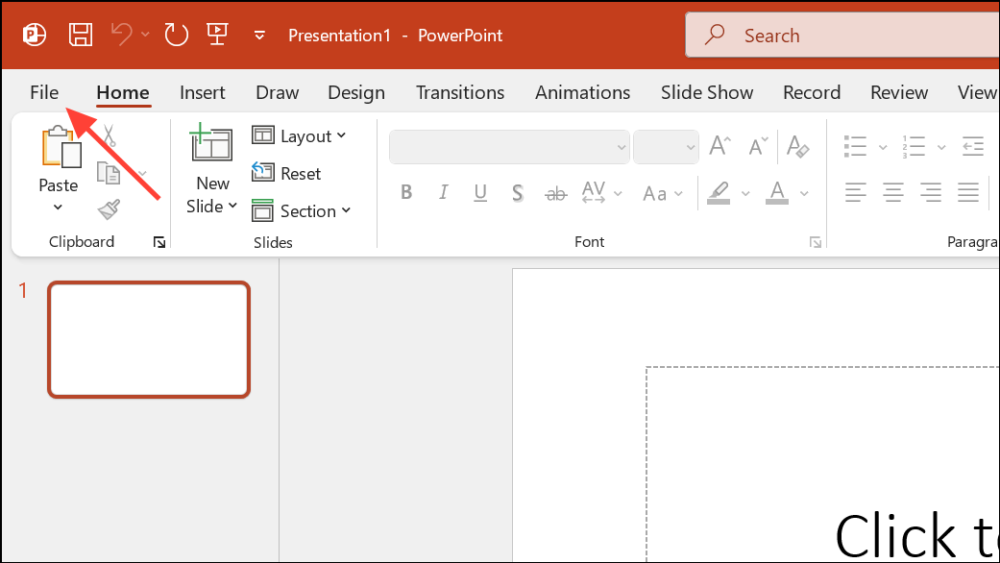The width and height of the screenshot is (1000, 563).
Task: Click the Clear All Formatting icon
Action: tap(798, 145)
